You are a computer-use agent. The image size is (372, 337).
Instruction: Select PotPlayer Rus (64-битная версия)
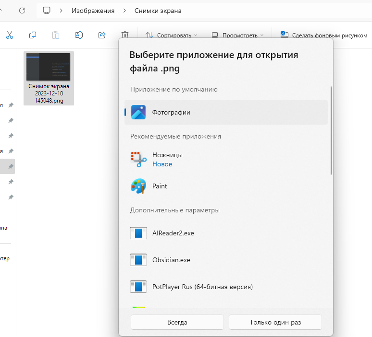pos(226,287)
